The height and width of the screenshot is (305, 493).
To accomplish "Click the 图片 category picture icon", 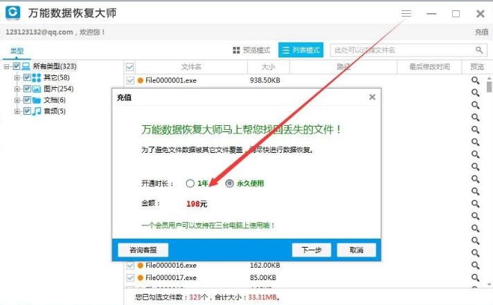I will pos(37,89).
